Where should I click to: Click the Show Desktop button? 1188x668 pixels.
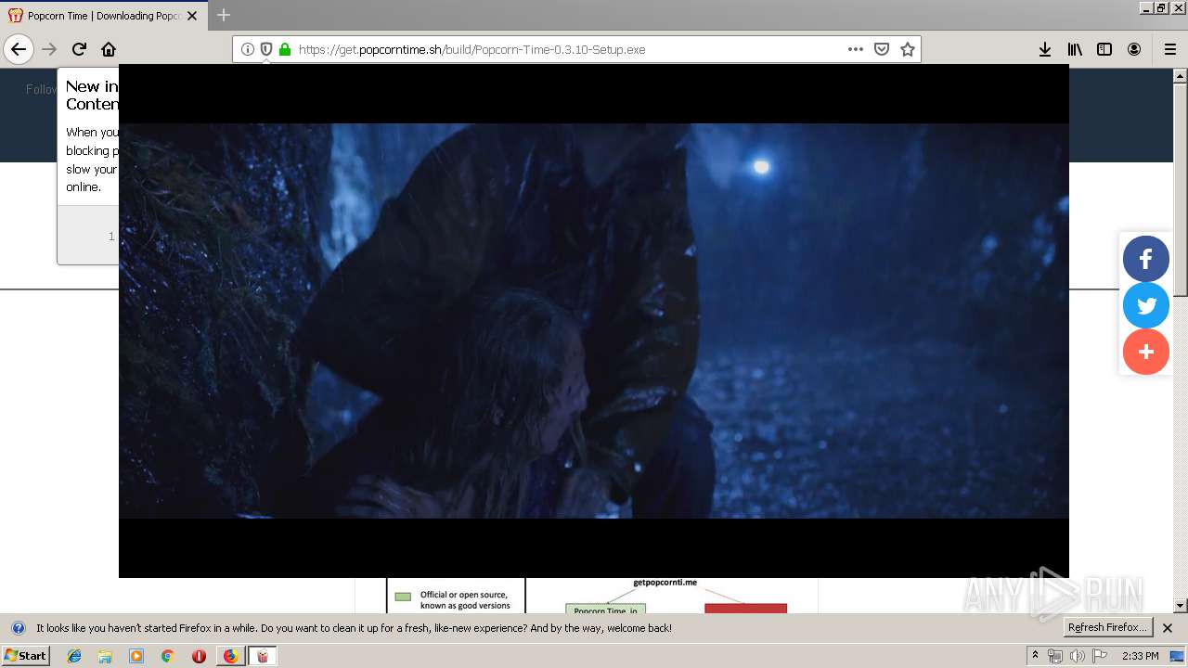1178,656
